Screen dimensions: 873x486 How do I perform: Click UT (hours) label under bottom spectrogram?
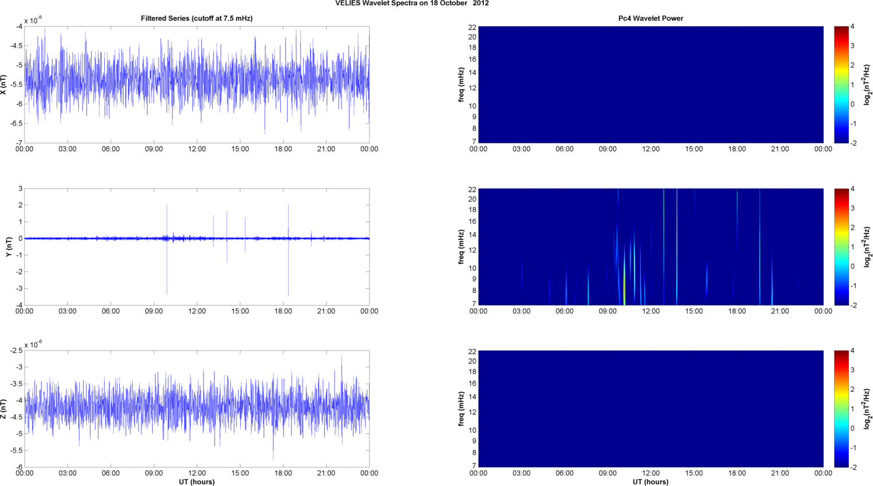click(650, 481)
